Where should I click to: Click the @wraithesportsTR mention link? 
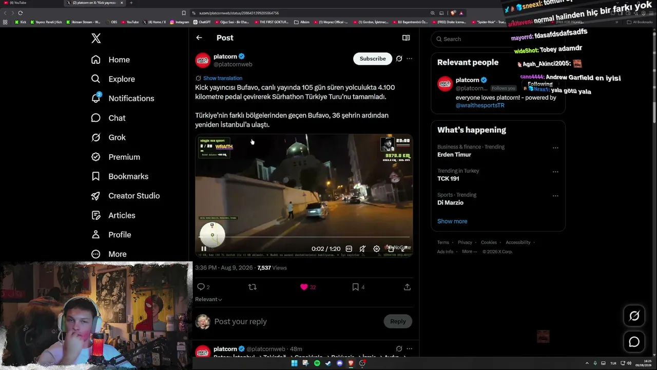480,105
